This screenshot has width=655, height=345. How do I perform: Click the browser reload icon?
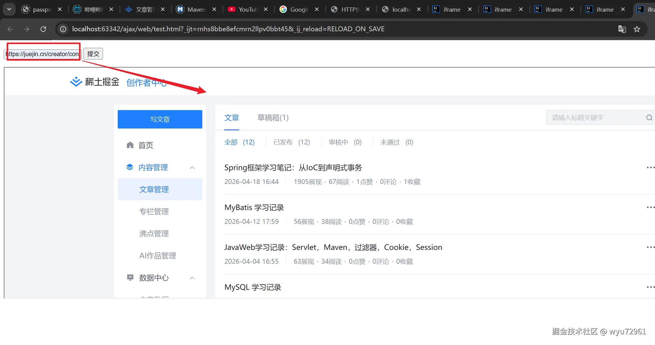coord(43,29)
